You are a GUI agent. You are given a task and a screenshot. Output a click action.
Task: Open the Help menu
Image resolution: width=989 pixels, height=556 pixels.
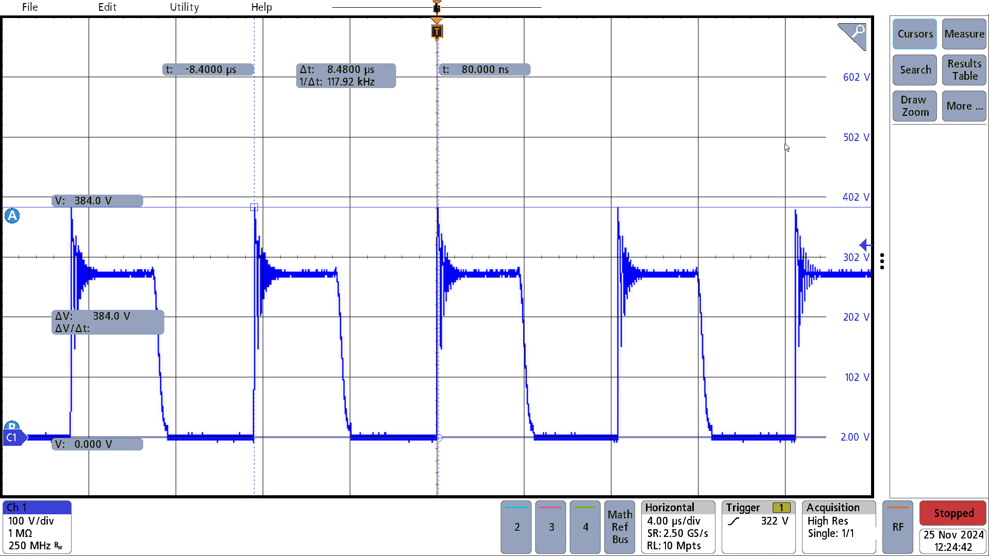coord(262,7)
